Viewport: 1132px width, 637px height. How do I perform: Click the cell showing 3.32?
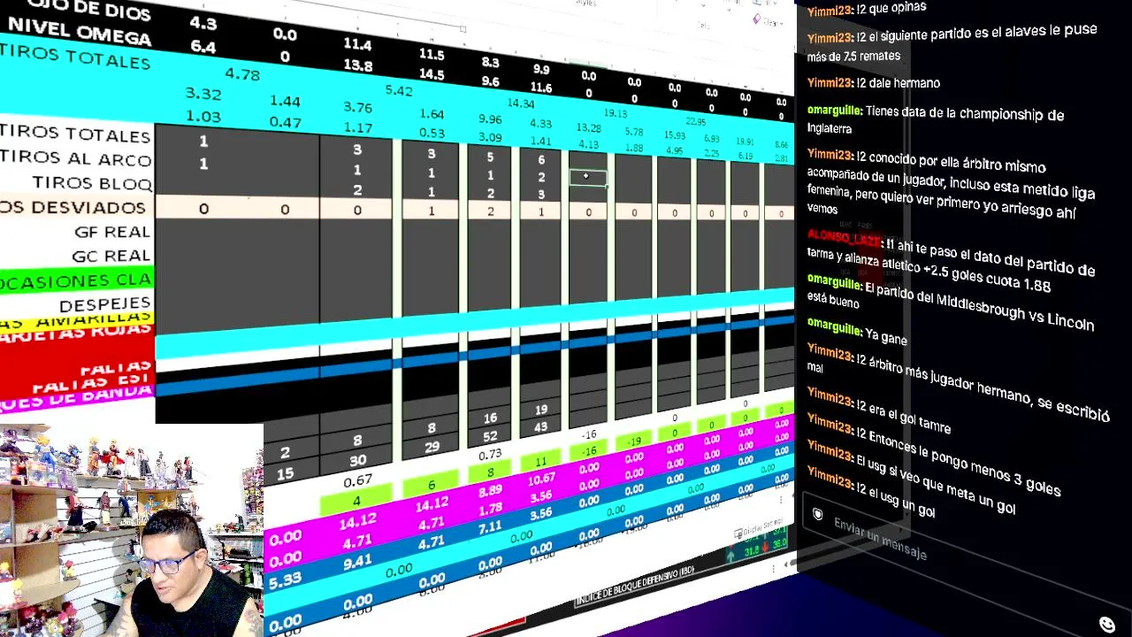click(203, 93)
